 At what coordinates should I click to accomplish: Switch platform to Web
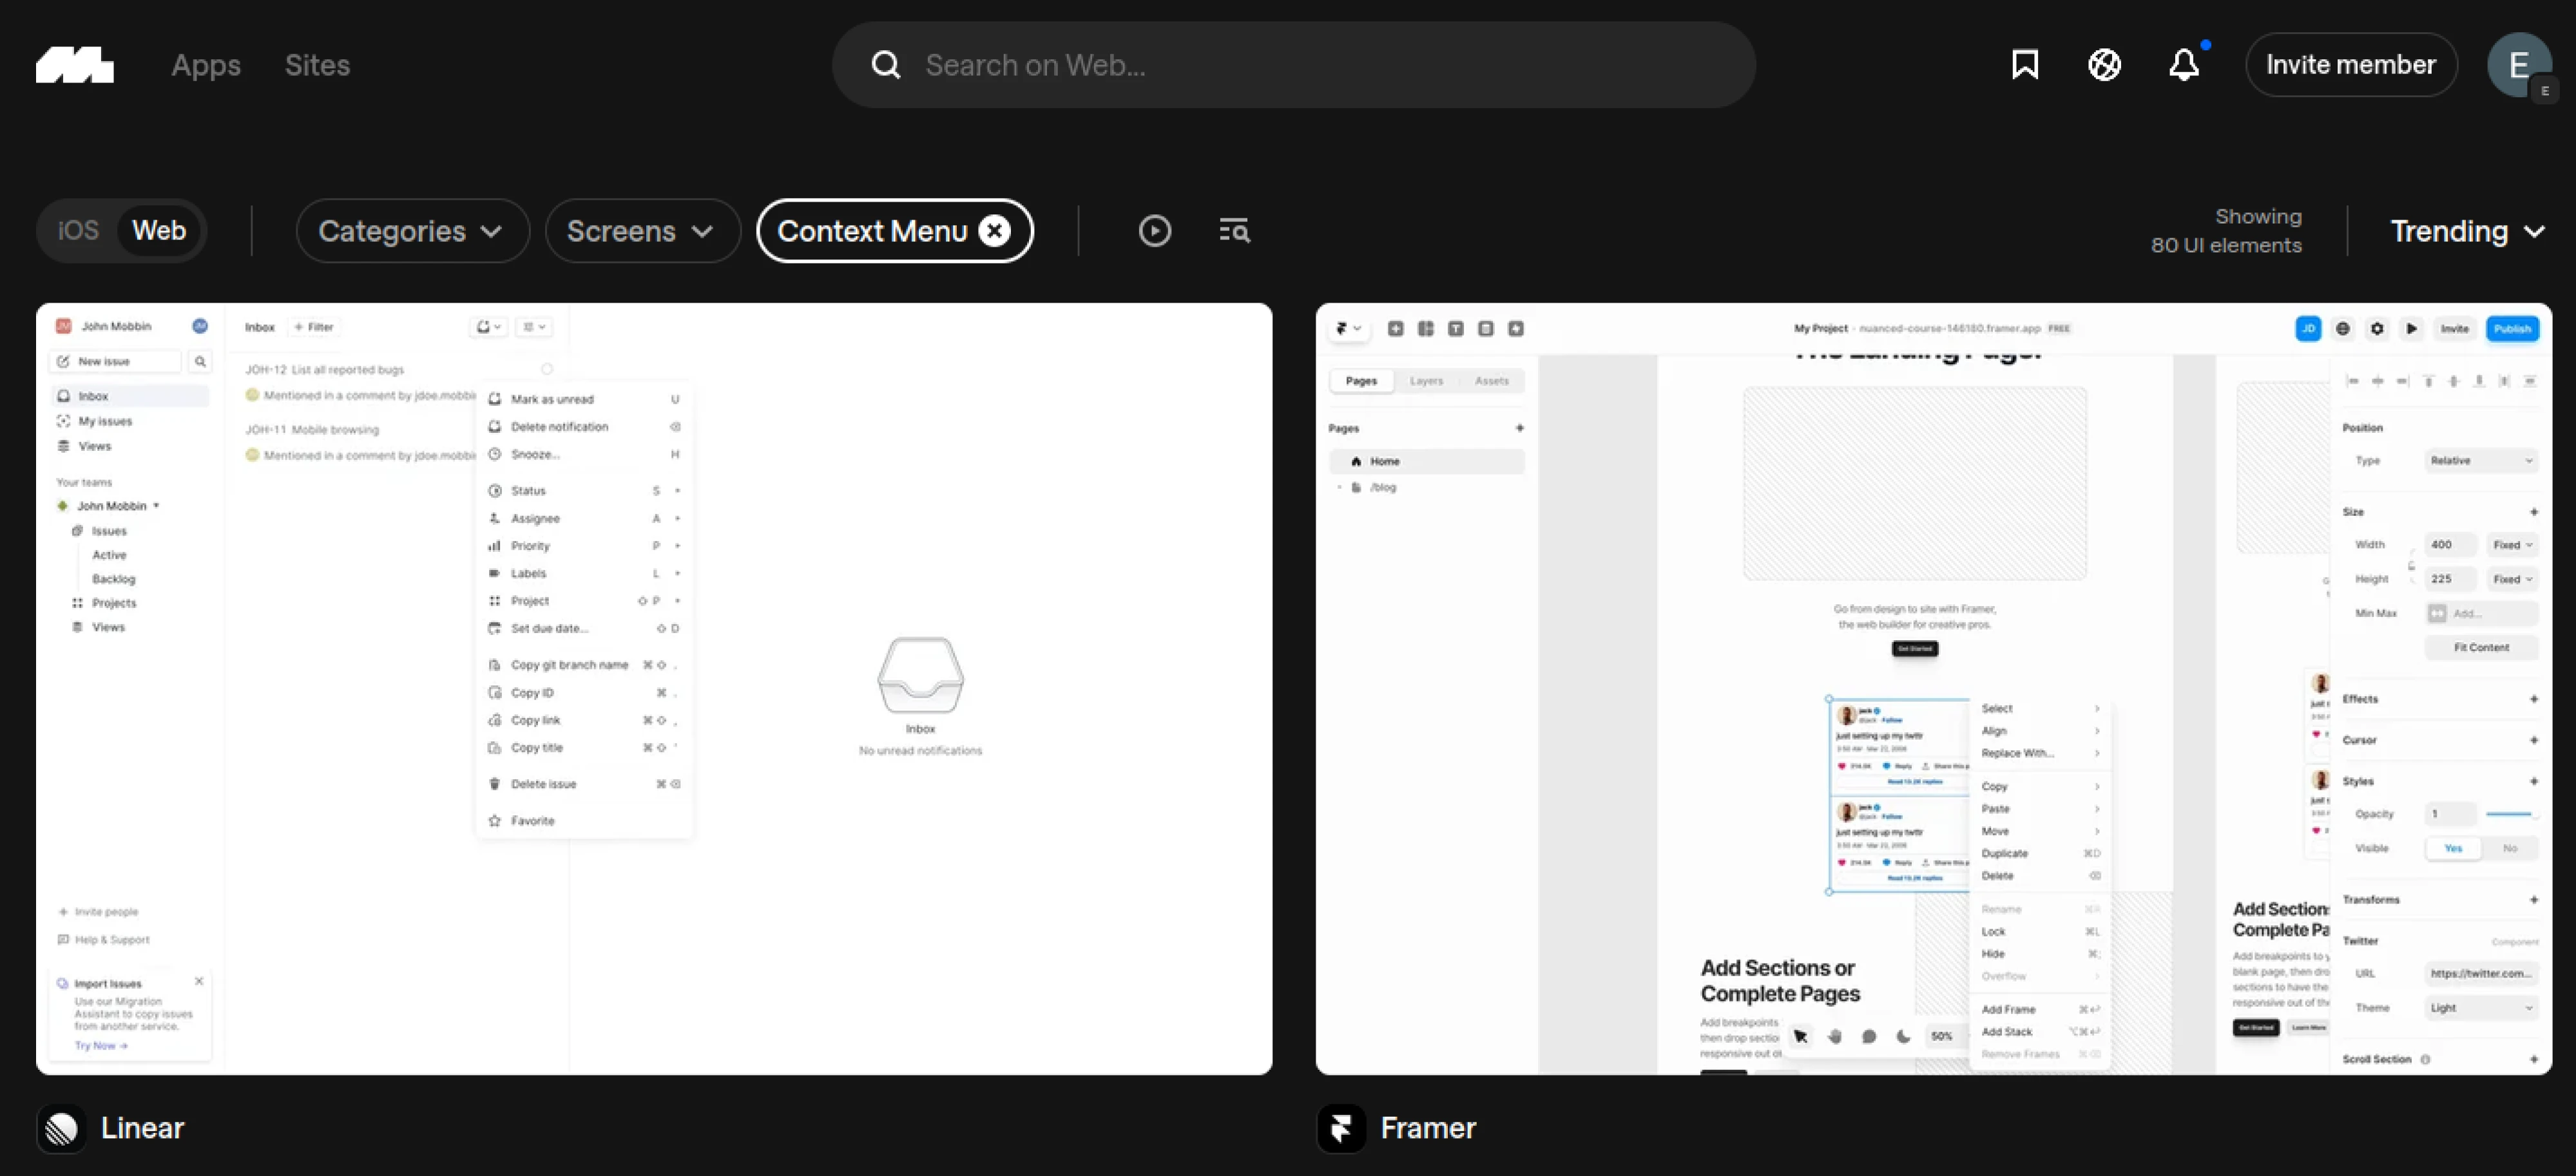159,231
